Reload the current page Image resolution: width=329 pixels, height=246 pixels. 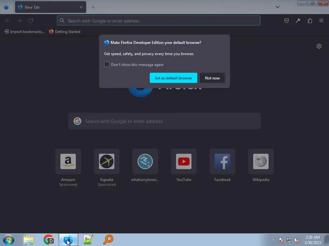[x=31, y=21]
